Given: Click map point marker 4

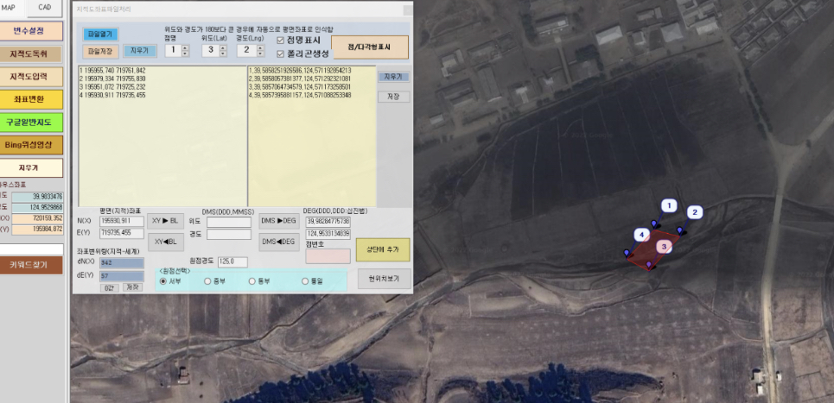Looking at the screenshot, I should pos(640,235).
